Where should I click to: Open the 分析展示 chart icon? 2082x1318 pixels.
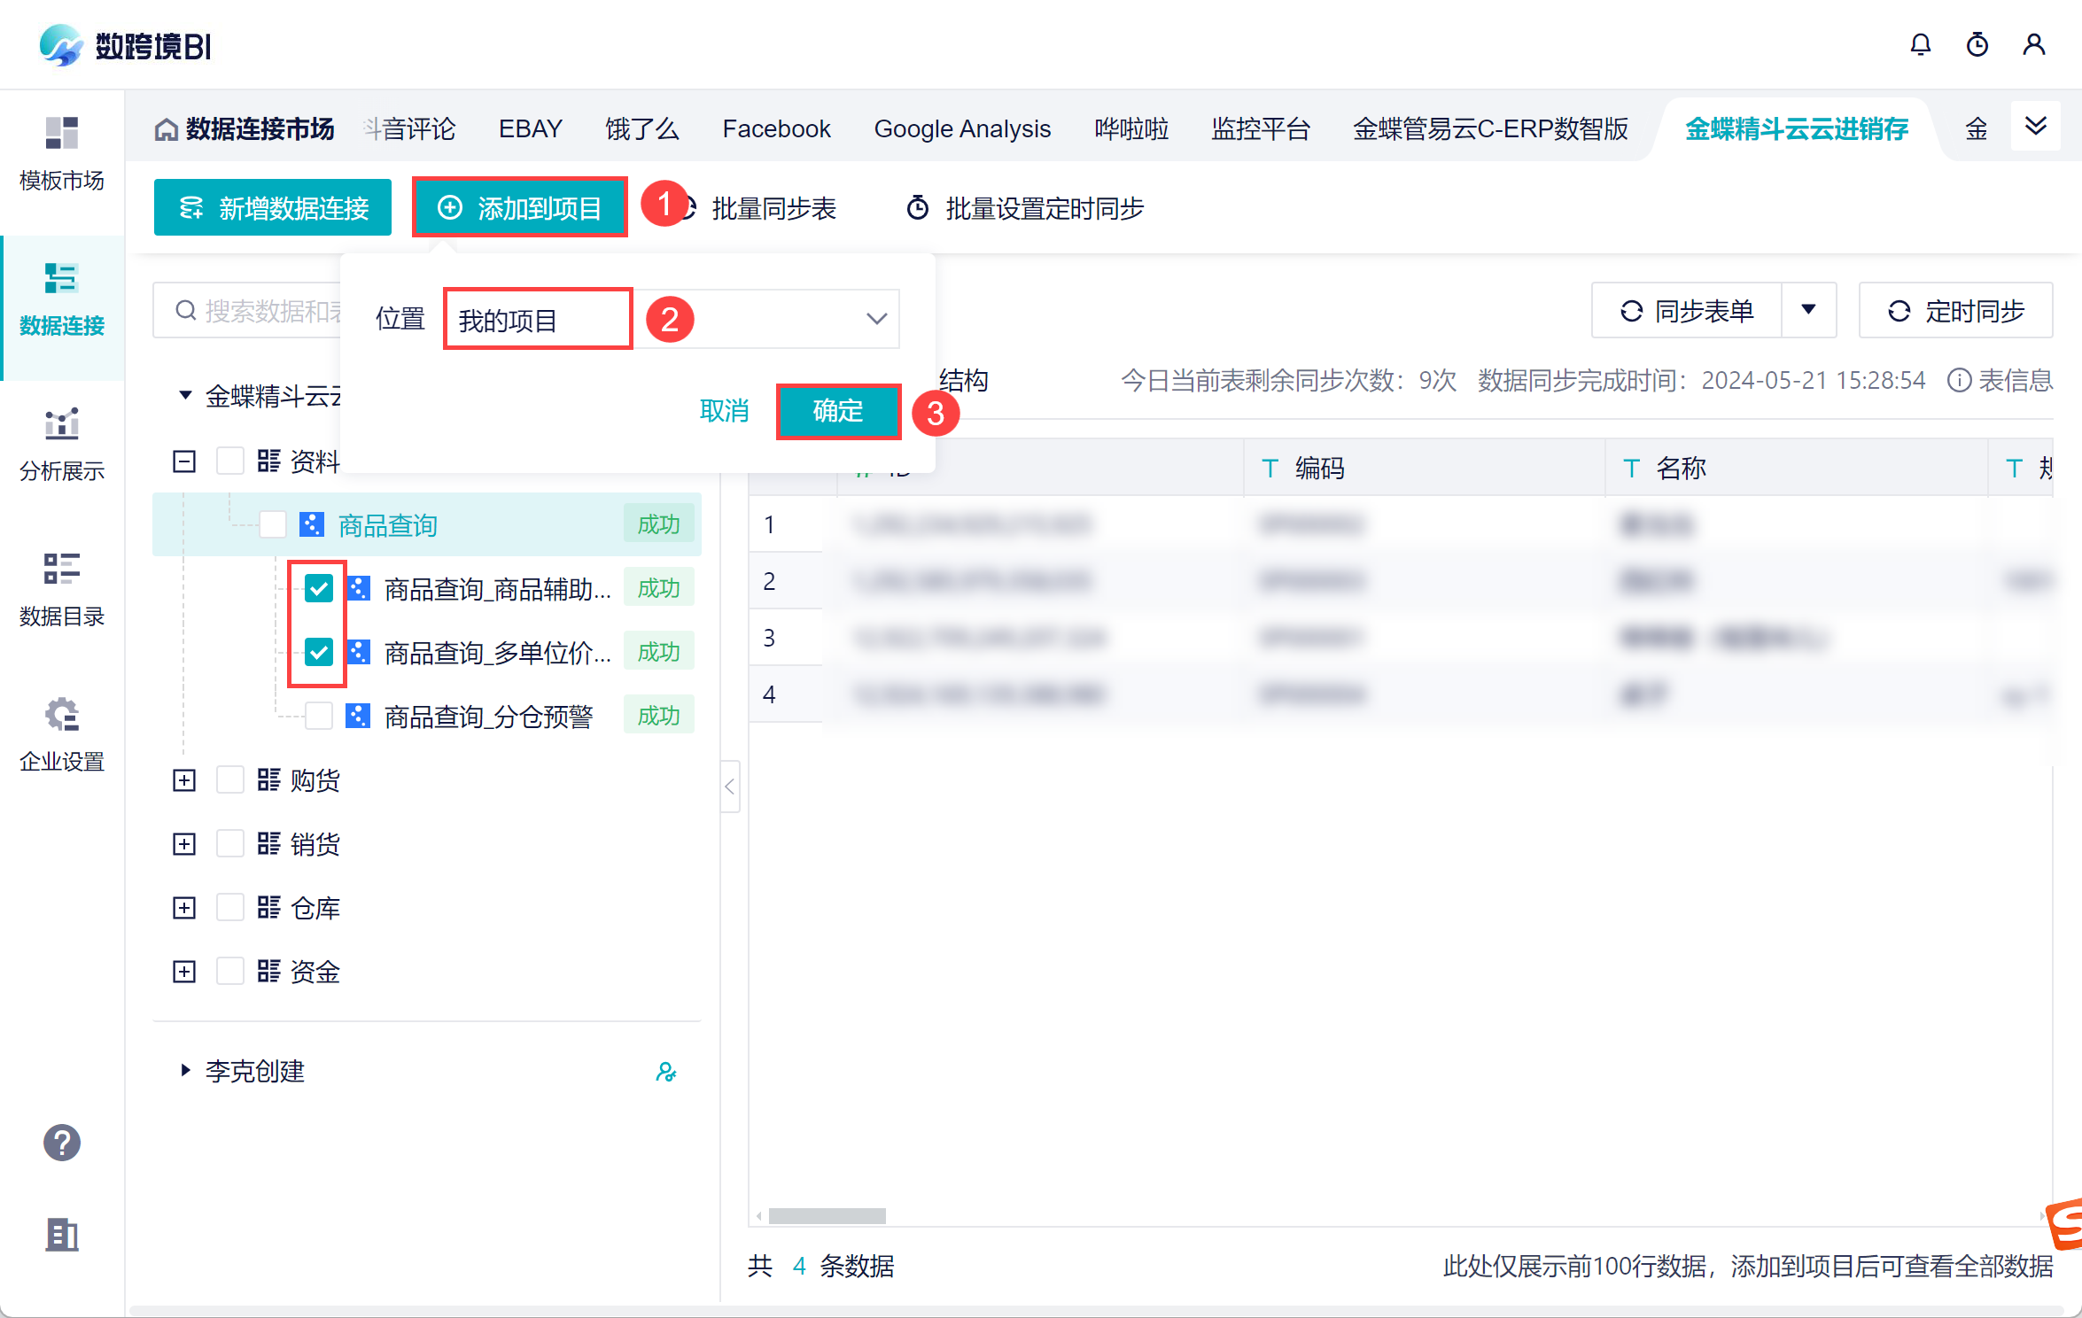61,424
